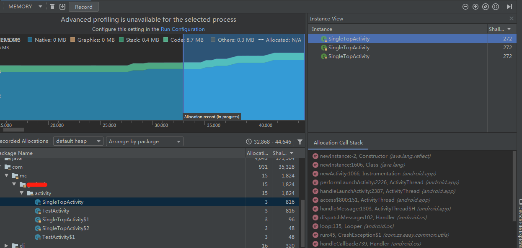Click the zoom to selection icon
This screenshot has height=248, width=522.
[x=496, y=7]
